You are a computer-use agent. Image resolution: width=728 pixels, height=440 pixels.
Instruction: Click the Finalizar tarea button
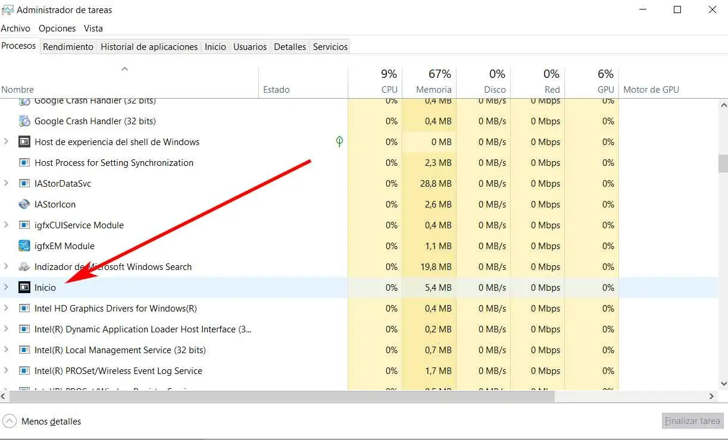click(692, 421)
